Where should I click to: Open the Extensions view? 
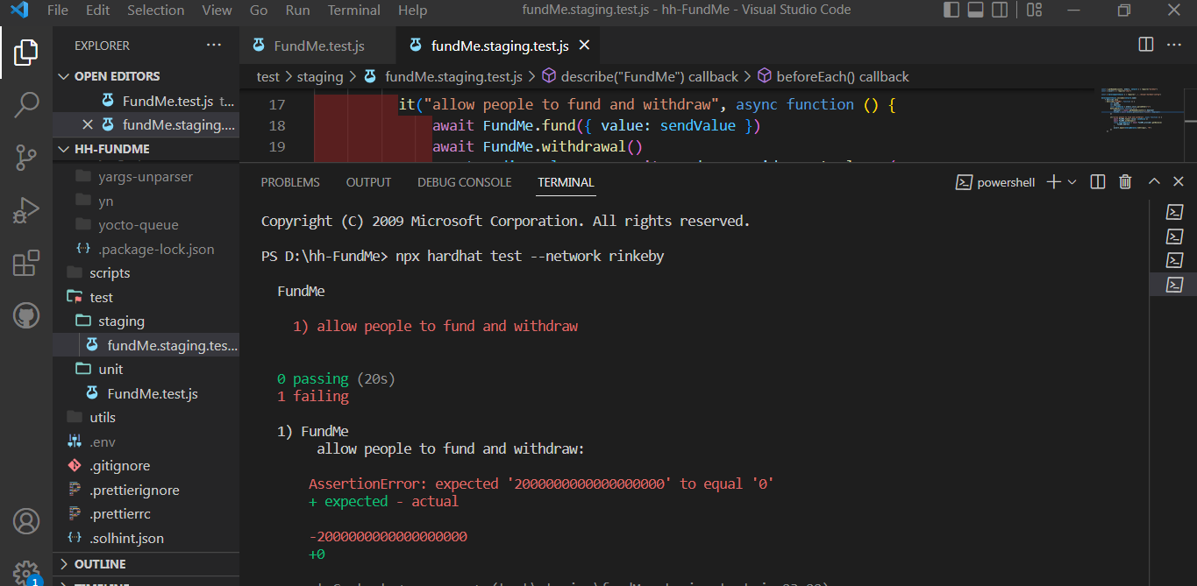pyautogui.click(x=26, y=263)
